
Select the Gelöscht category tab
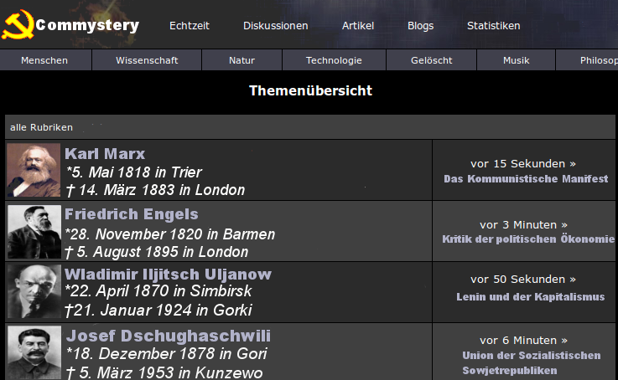(432, 60)
